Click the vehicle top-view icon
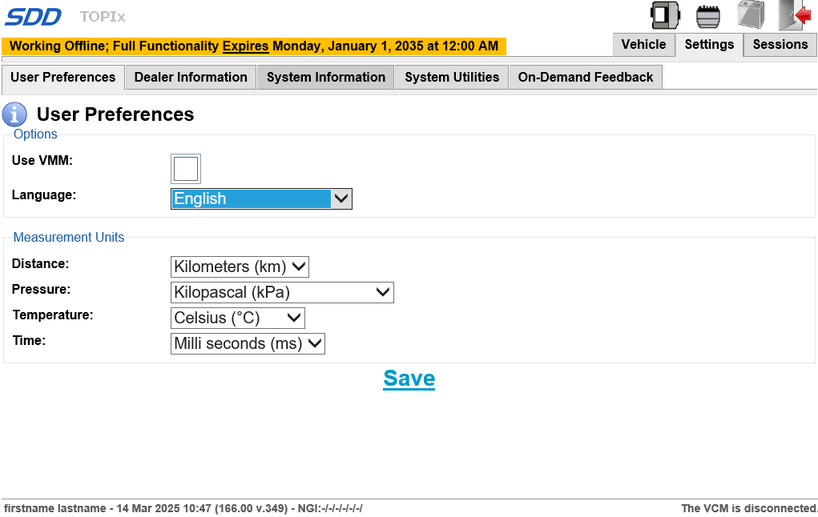Viewport: 818px width, 517px height. pyautogui.click(x=665, y=15)
